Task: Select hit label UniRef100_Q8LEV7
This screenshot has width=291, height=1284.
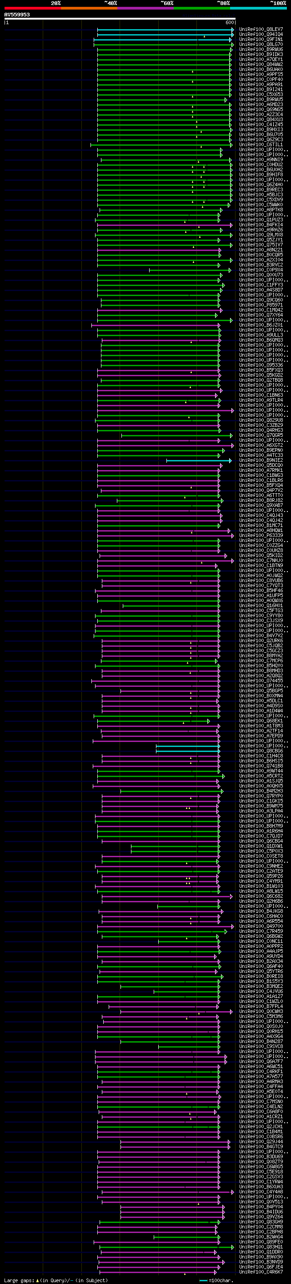Action: [261, 30]
